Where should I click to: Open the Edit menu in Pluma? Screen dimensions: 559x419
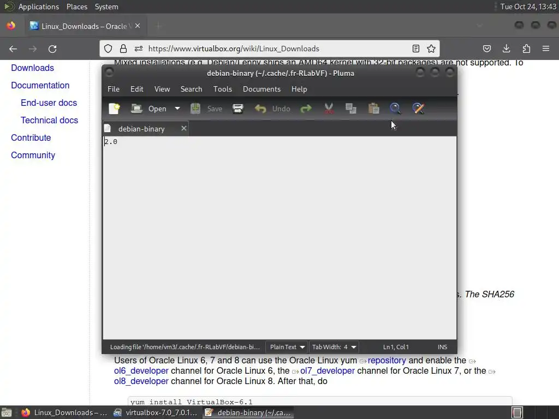137,89
